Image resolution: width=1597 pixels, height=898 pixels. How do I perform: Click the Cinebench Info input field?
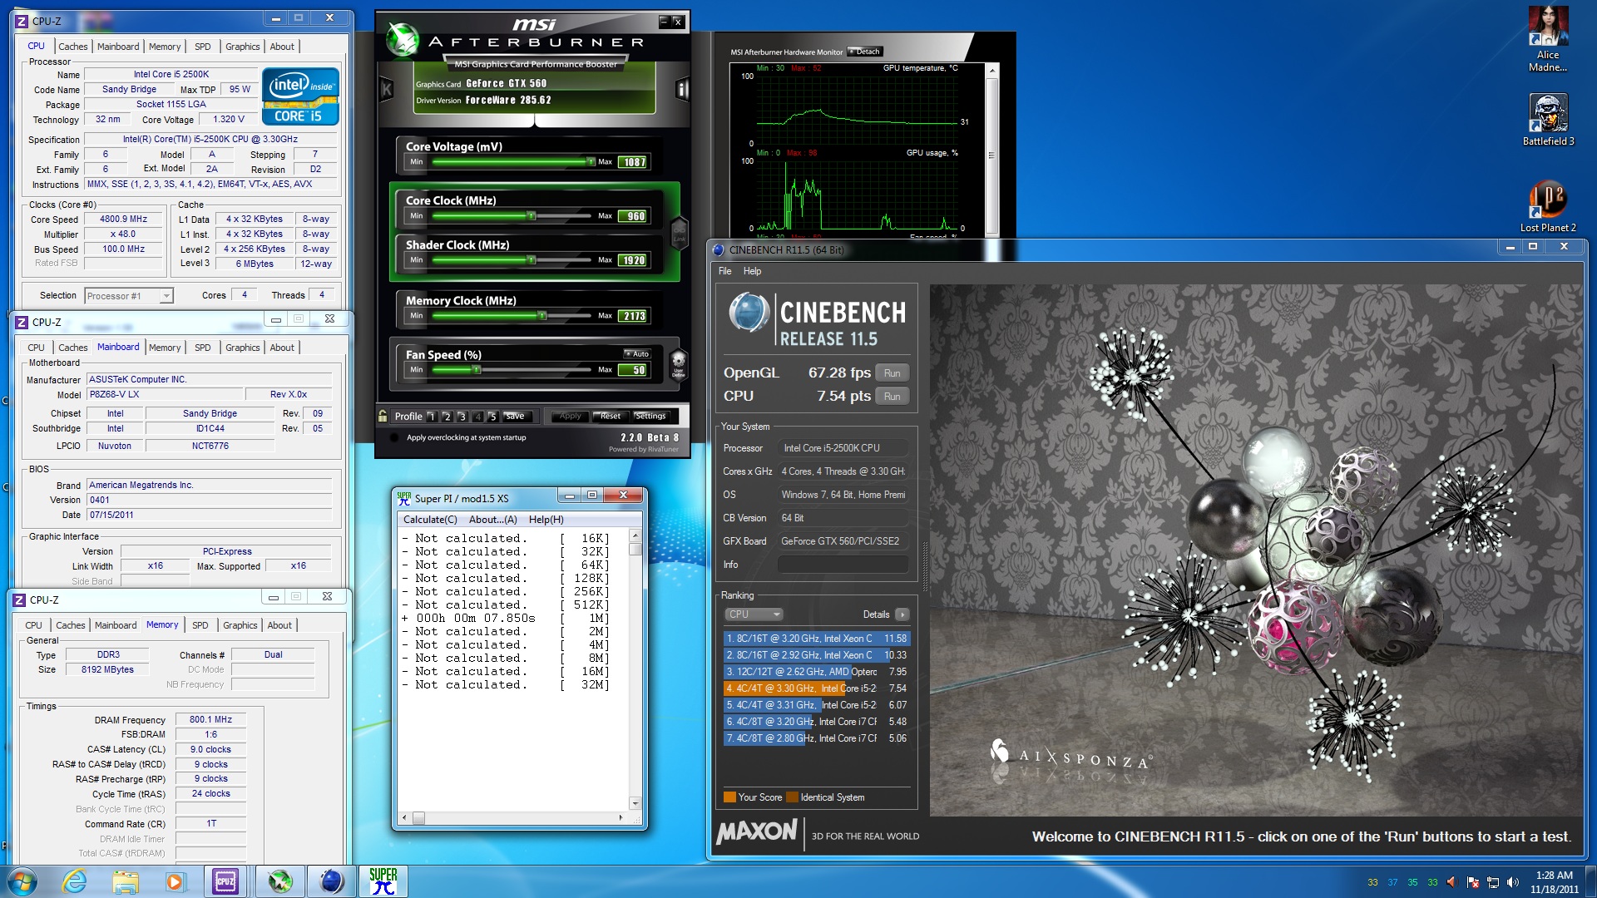(x=843, y=565)
